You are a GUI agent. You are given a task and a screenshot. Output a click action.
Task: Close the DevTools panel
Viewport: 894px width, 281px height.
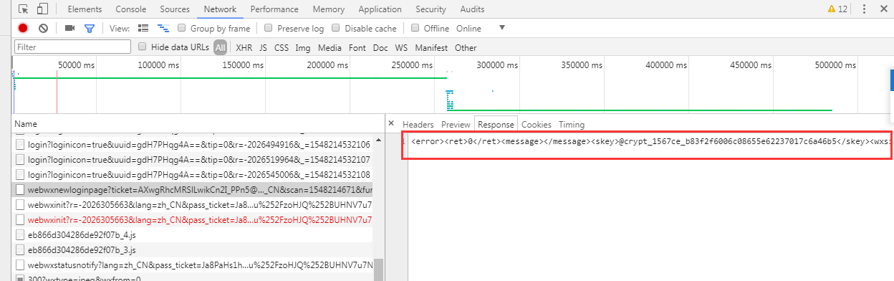884,9
